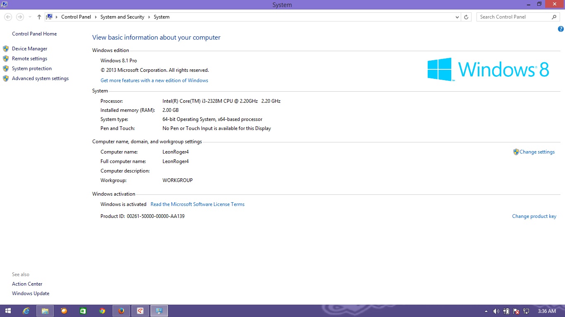The height and width of the screenshot is (317, 565).
Task: Switch to Firefox on taskbar
Action: pos(121,311)
